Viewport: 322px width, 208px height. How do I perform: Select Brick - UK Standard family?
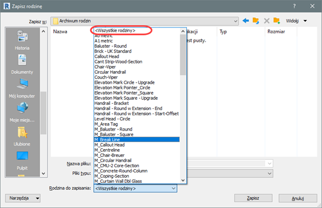[113, 51]
